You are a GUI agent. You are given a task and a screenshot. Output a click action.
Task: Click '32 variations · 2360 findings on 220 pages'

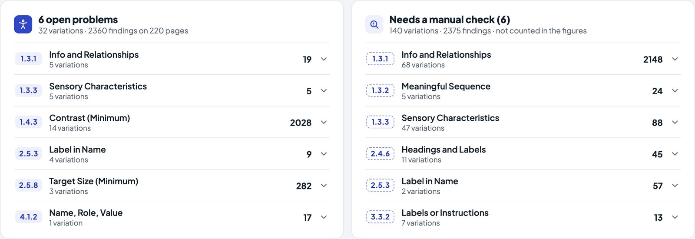[x=113, y=31]
